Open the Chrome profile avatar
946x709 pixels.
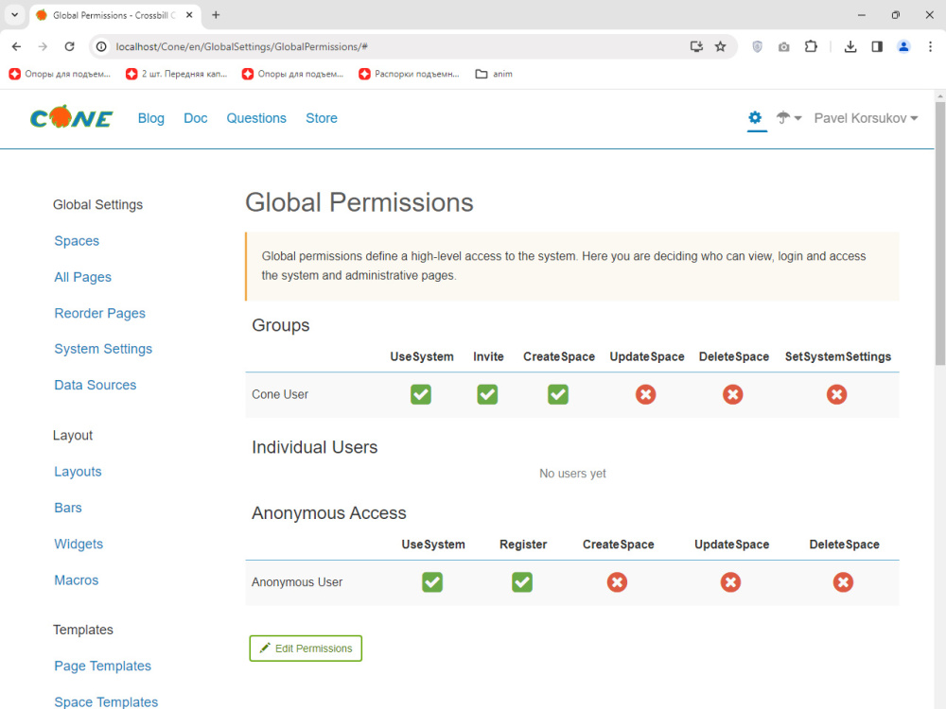point(903,46)
